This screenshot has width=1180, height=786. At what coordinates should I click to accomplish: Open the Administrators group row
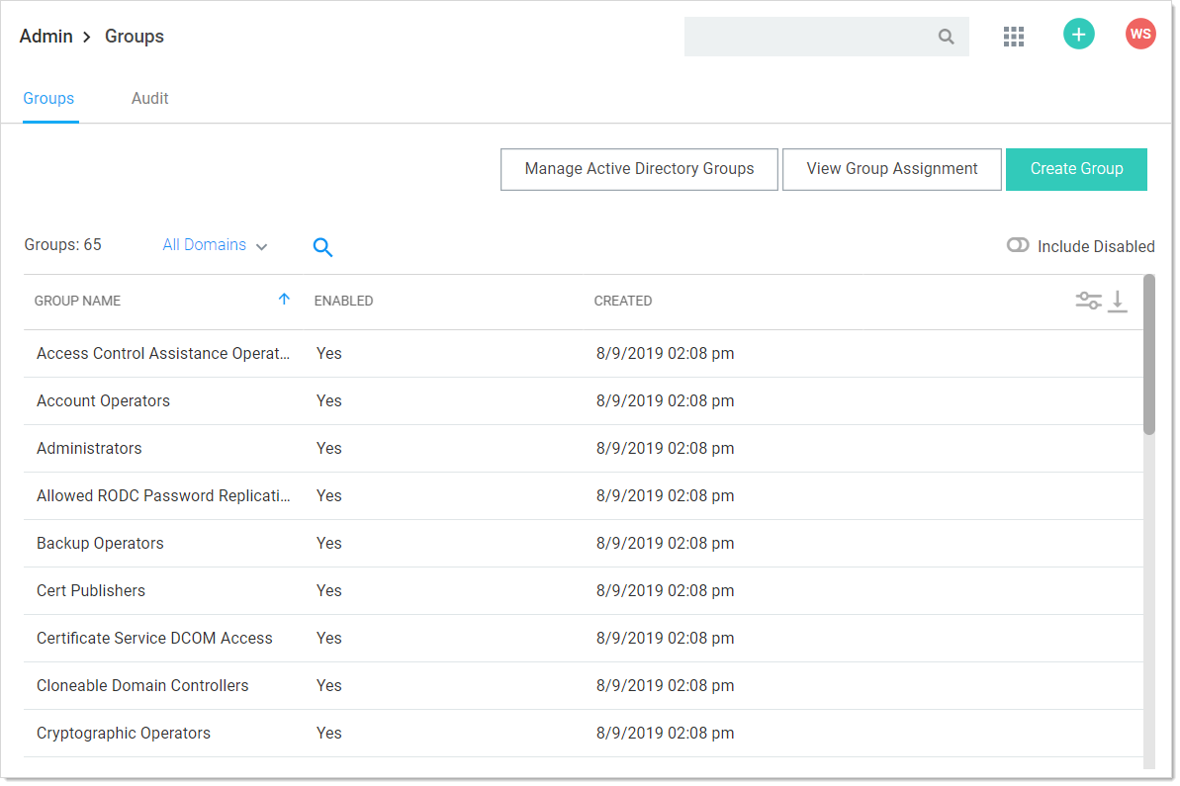point(89,449)
